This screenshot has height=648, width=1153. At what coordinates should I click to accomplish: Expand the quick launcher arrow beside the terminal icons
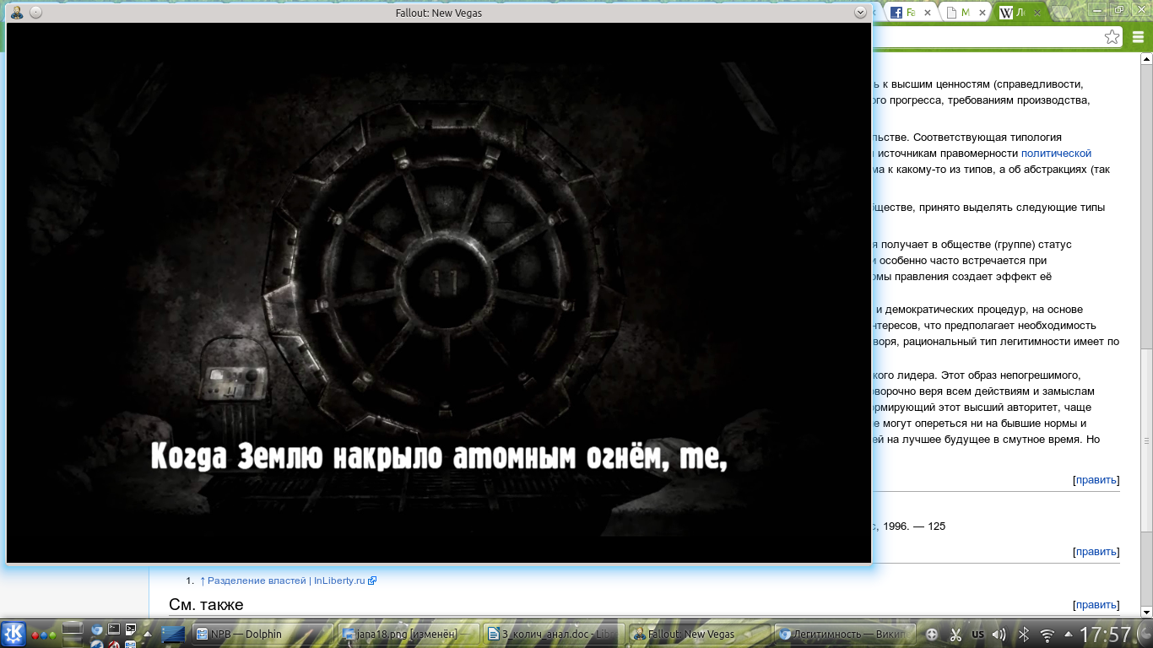[x=148, y=634]
